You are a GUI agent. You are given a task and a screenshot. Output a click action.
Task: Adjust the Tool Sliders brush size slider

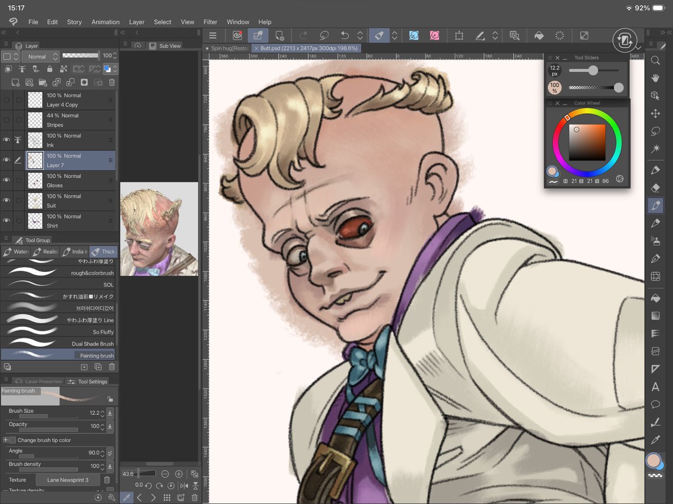coord(594,71)
